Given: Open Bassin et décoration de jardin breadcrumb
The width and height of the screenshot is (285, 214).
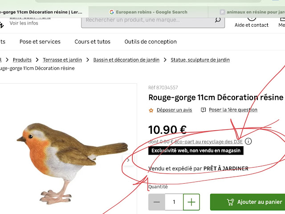Looking at the screenshot, I should coord(126,60).
